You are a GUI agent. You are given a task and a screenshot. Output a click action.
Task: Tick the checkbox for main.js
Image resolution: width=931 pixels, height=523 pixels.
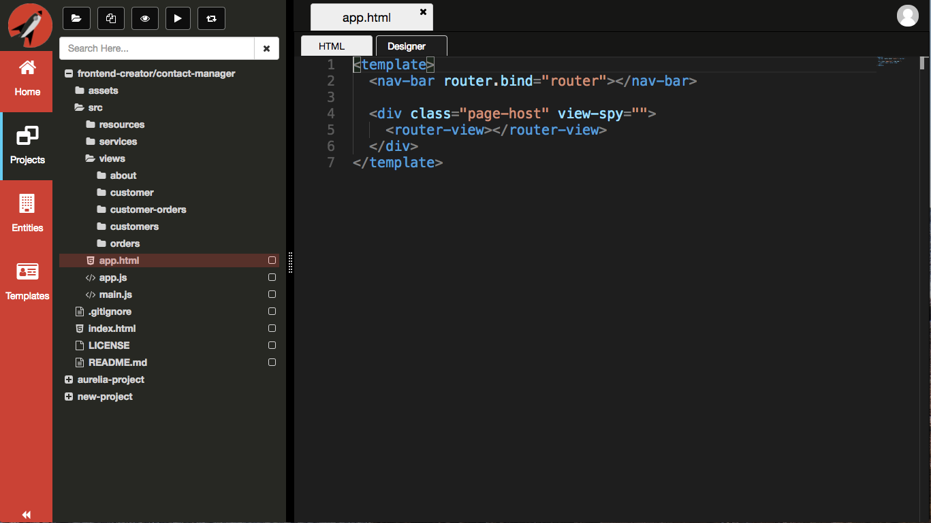pyautogui.click(x=272, y=294)
